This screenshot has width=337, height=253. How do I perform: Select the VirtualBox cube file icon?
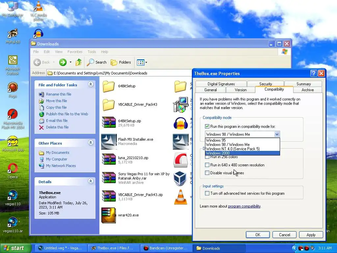[180, 178]
